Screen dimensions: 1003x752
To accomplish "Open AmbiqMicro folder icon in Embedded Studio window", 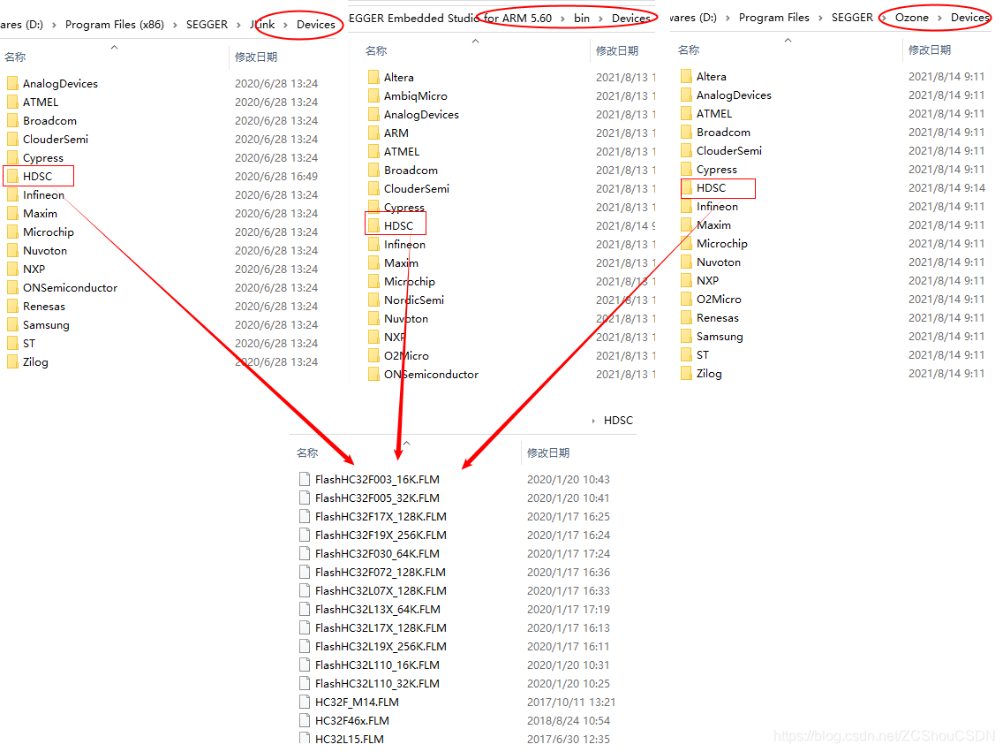I will point(374,95).
